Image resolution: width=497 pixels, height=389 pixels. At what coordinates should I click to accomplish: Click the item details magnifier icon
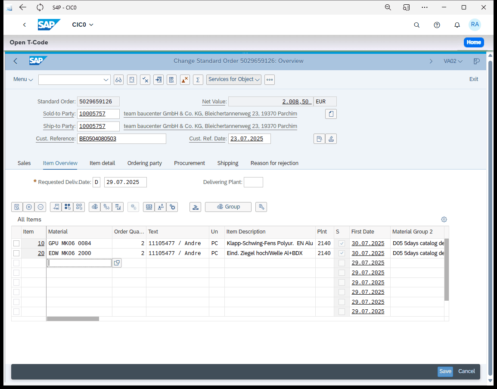[x=17, y=207]
